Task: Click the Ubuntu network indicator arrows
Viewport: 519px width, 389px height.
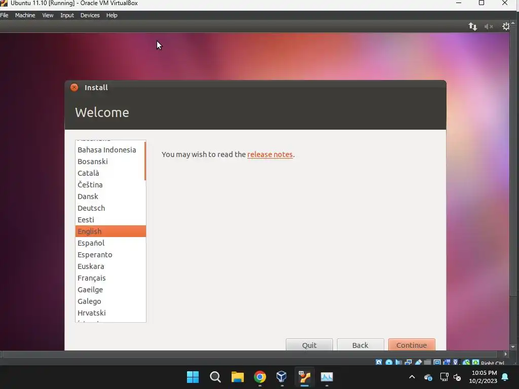Action: point(473,26)
